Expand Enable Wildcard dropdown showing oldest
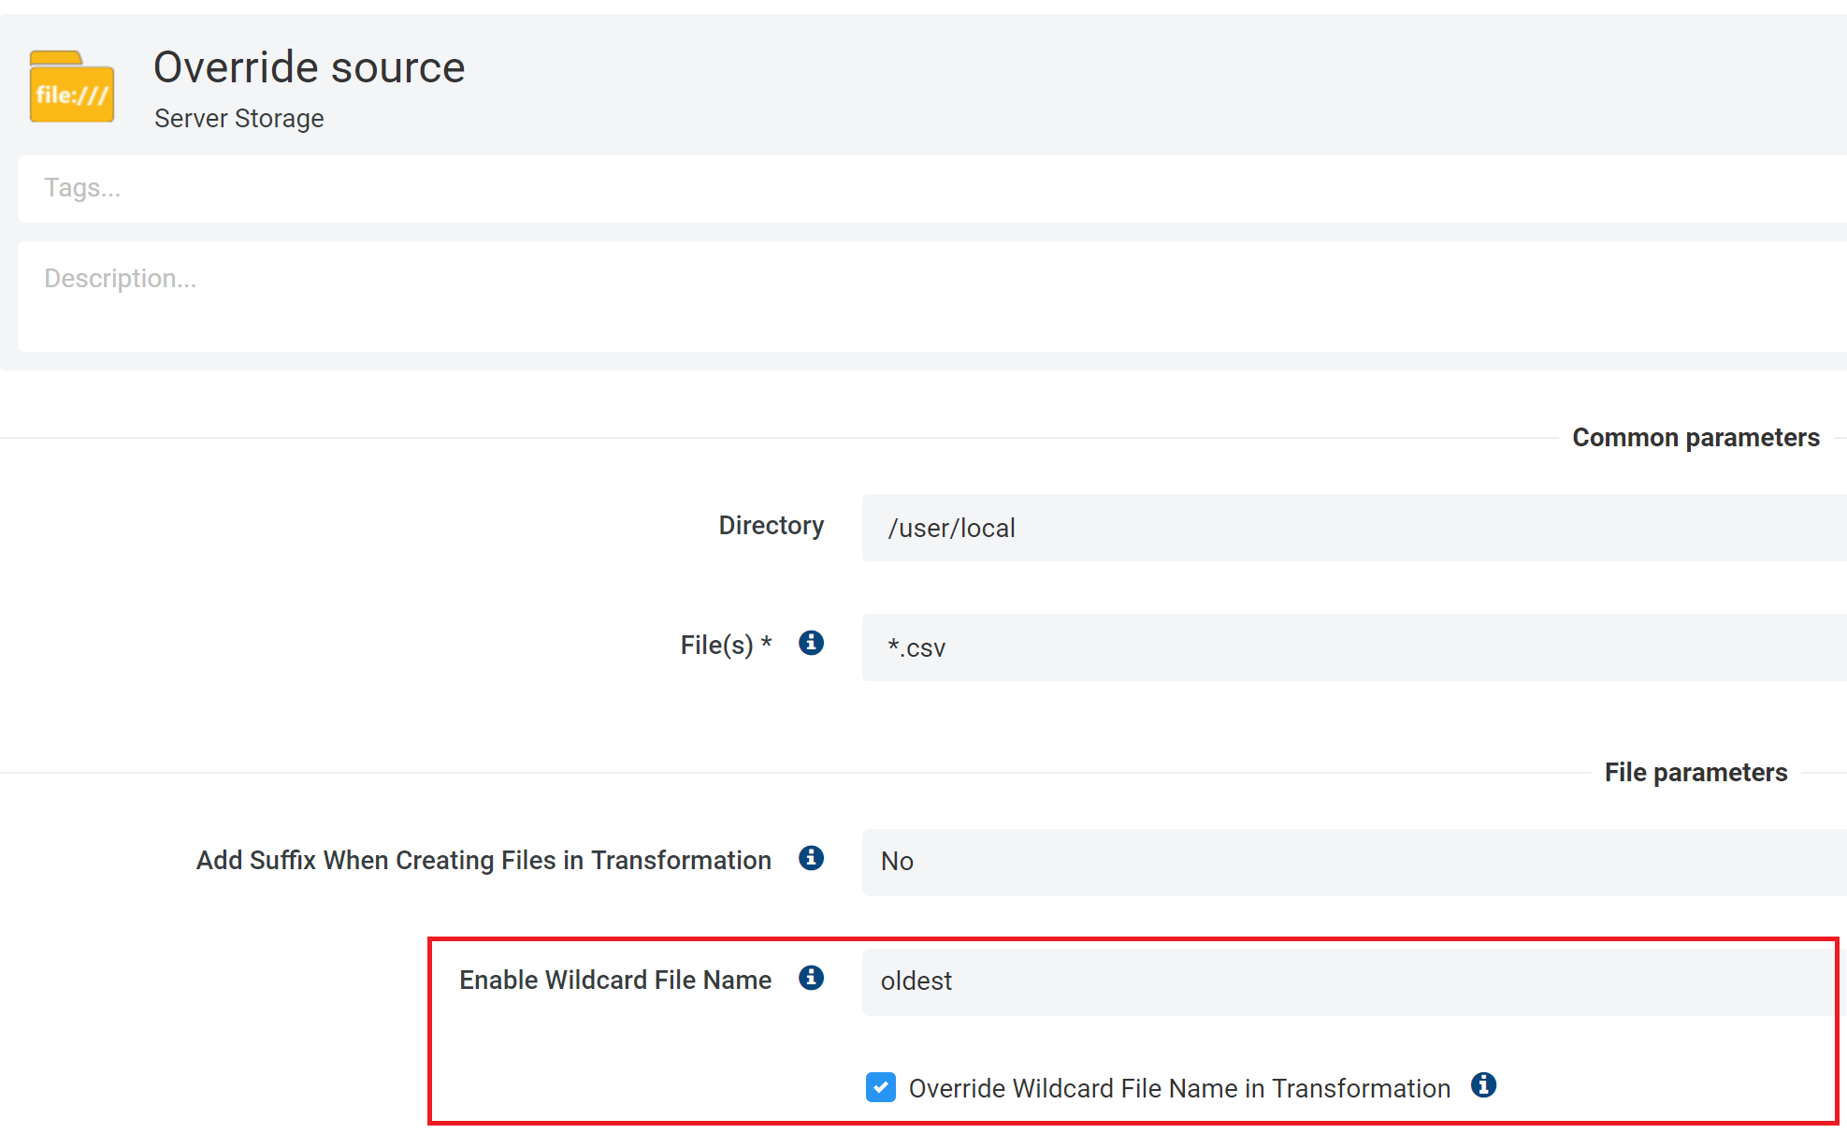Screen dimensions: 1847x1148 coord(1347,981)
